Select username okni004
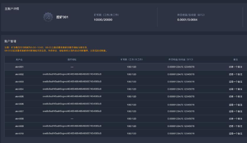The width and height of the screenshot is (247, 143). (x=19, y=89)
